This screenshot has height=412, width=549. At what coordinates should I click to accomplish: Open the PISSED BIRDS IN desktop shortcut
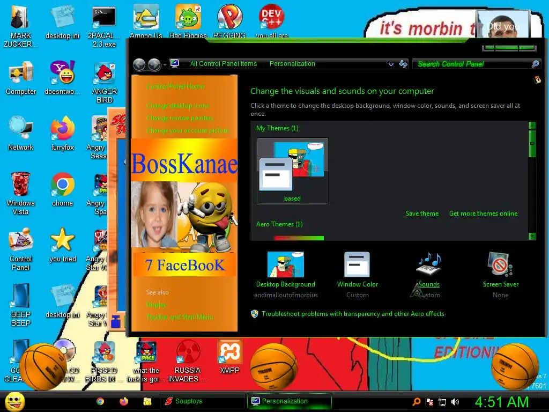point(104,361)
